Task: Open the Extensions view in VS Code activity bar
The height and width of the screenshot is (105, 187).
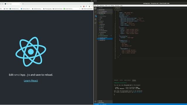Action: [x=96, y=23]
